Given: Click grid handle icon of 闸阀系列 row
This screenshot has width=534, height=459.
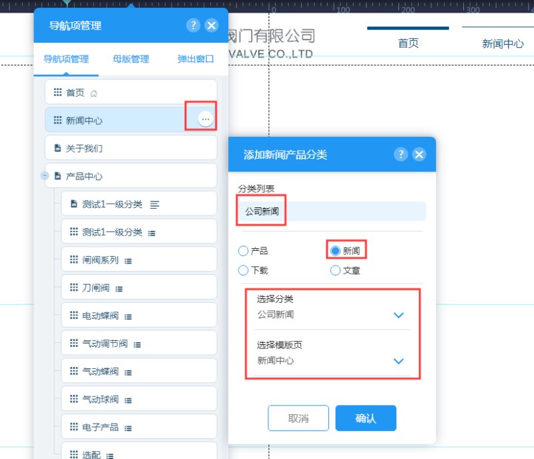Looking at the screenshot, I should click(x=74, y=260).
